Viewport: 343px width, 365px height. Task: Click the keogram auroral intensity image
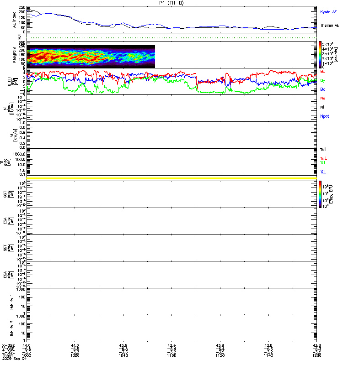[x=91, y=57]
